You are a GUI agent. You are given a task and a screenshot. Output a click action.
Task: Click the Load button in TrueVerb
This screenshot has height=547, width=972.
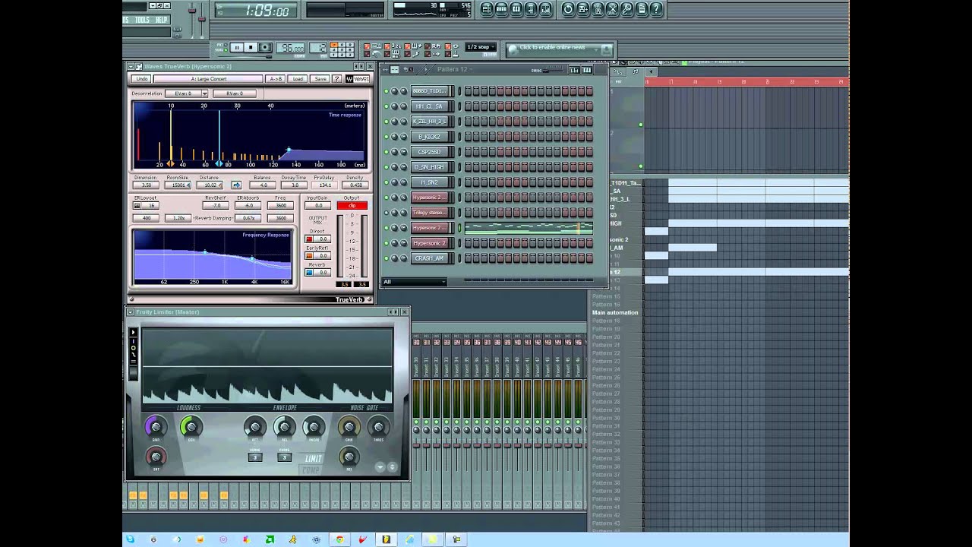[298, 79]
